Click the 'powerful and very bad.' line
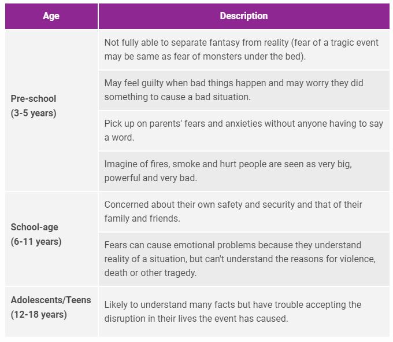Image resolution: width=393 pixels, height=342 pixels. [x=151, y=178]
